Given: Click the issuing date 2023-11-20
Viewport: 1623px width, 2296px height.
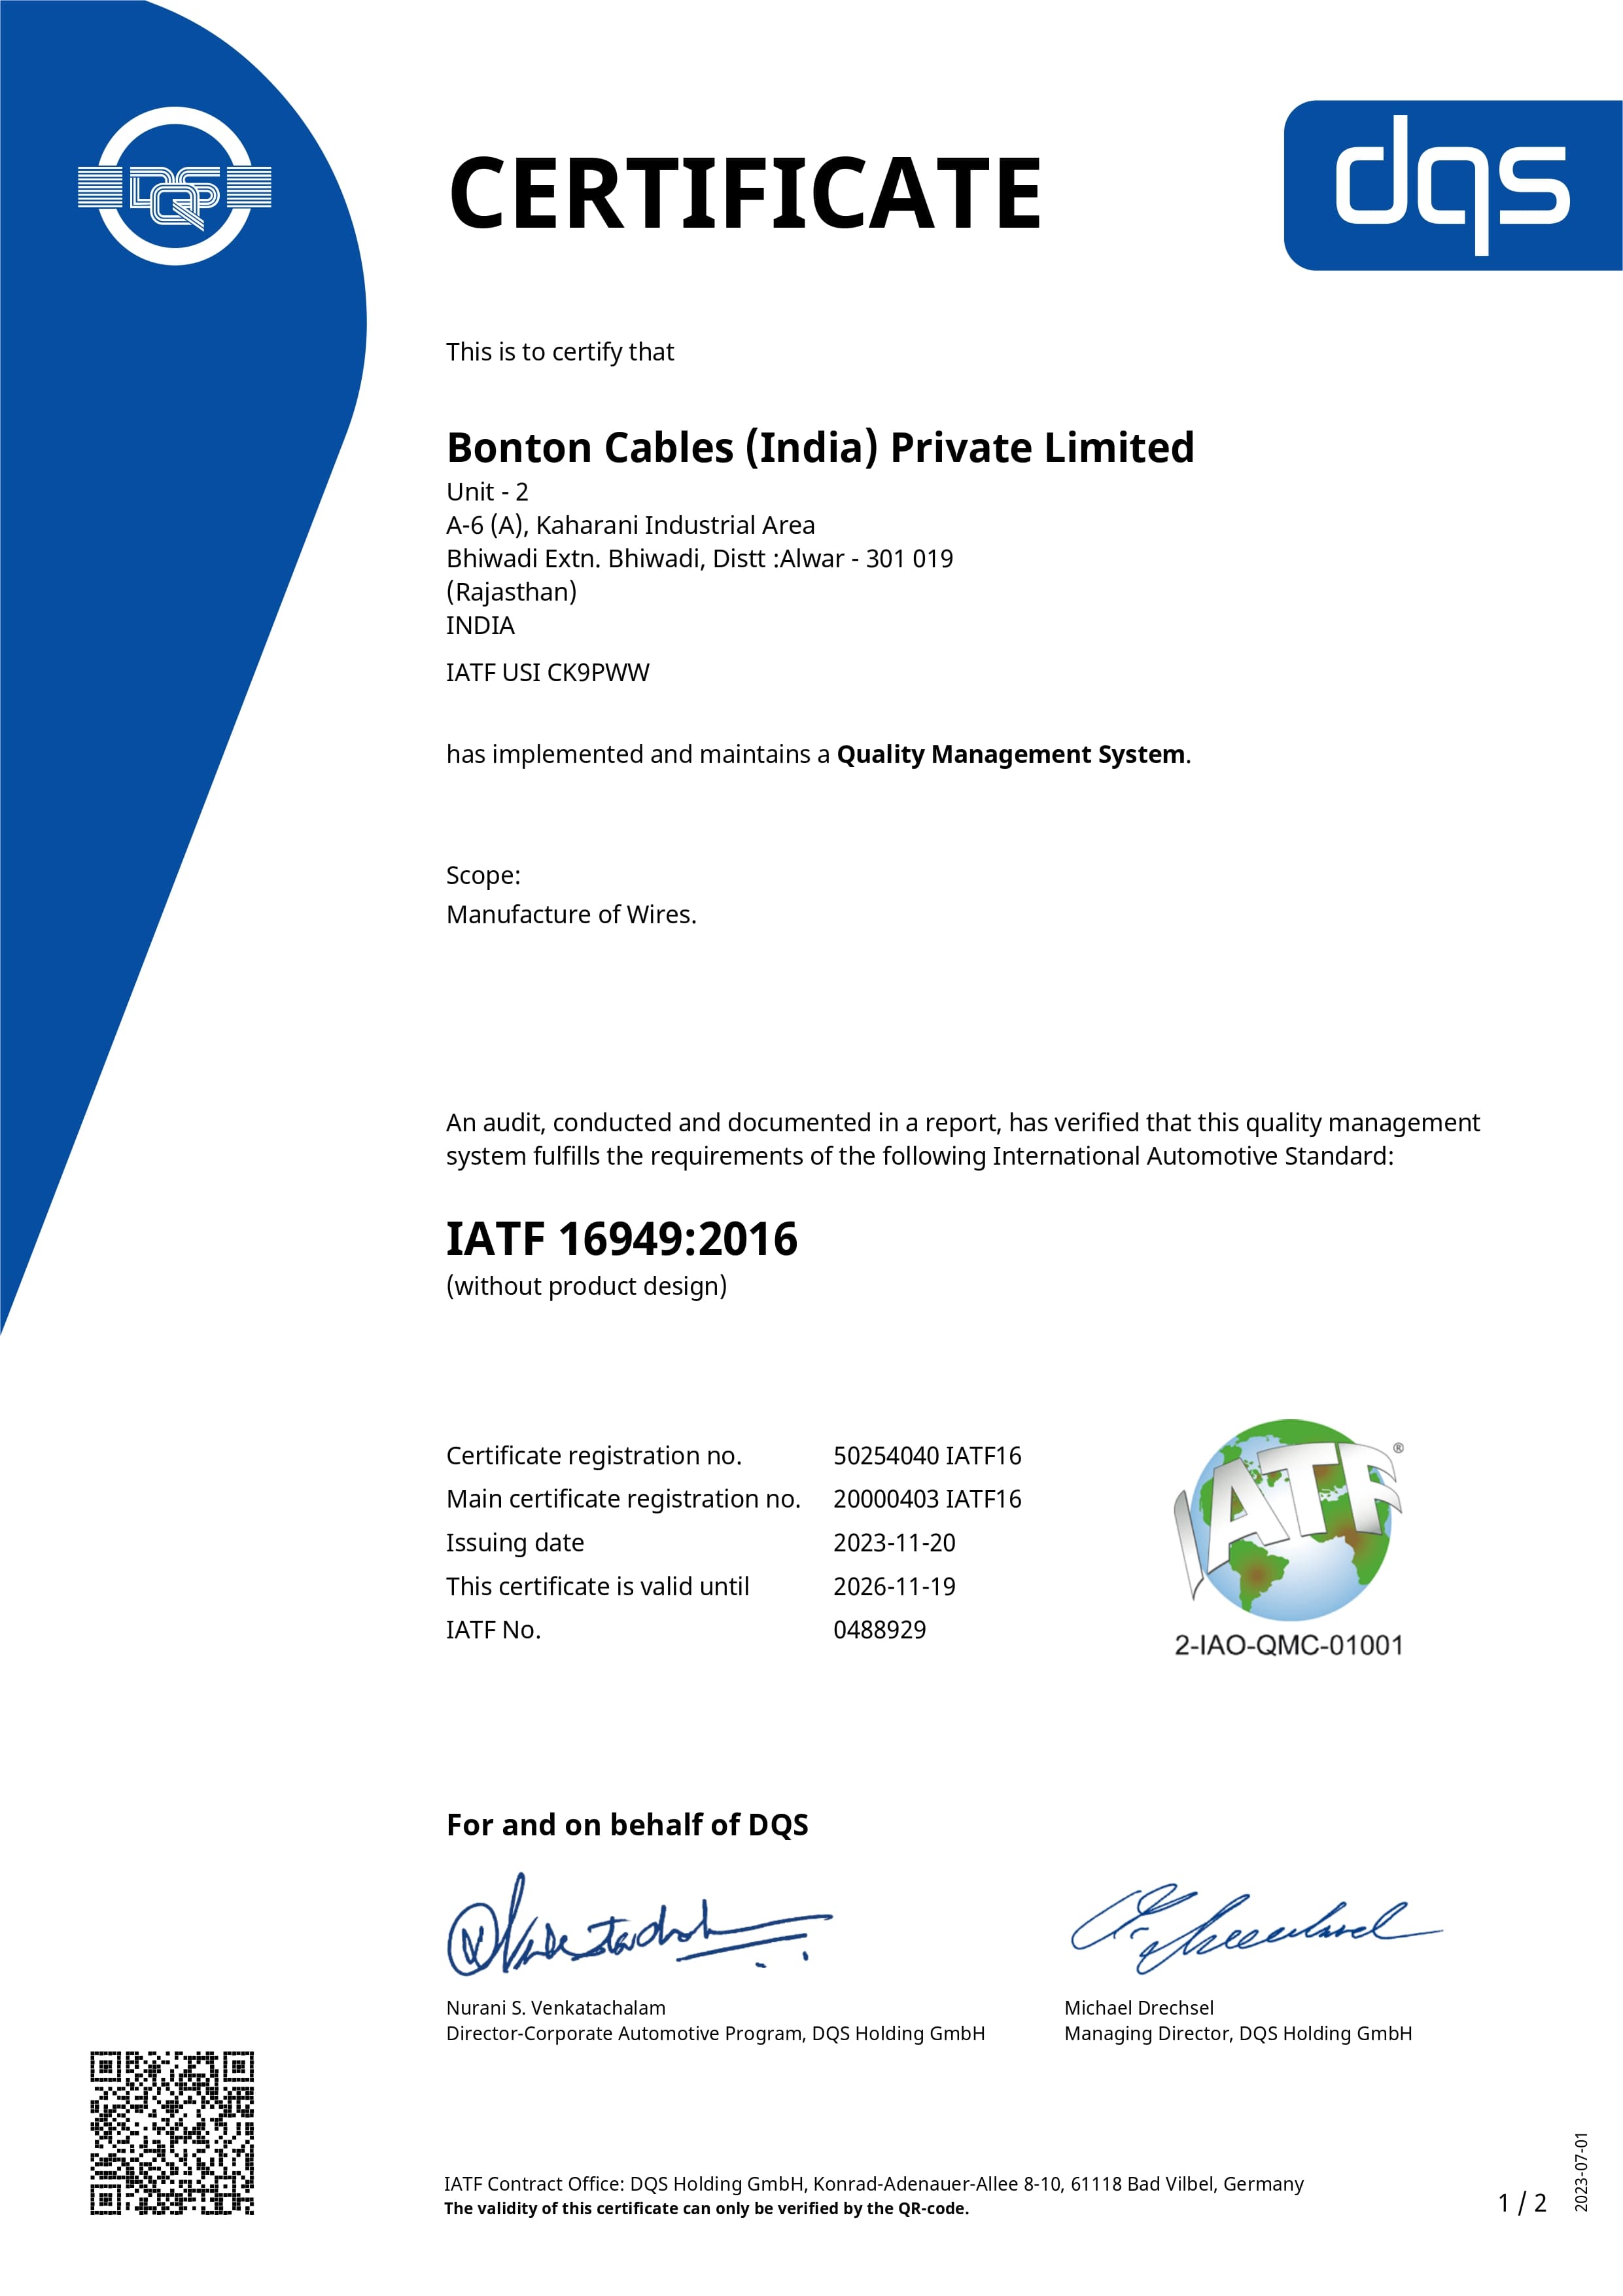Looking at the screenshot, I should click(894, 1543).
